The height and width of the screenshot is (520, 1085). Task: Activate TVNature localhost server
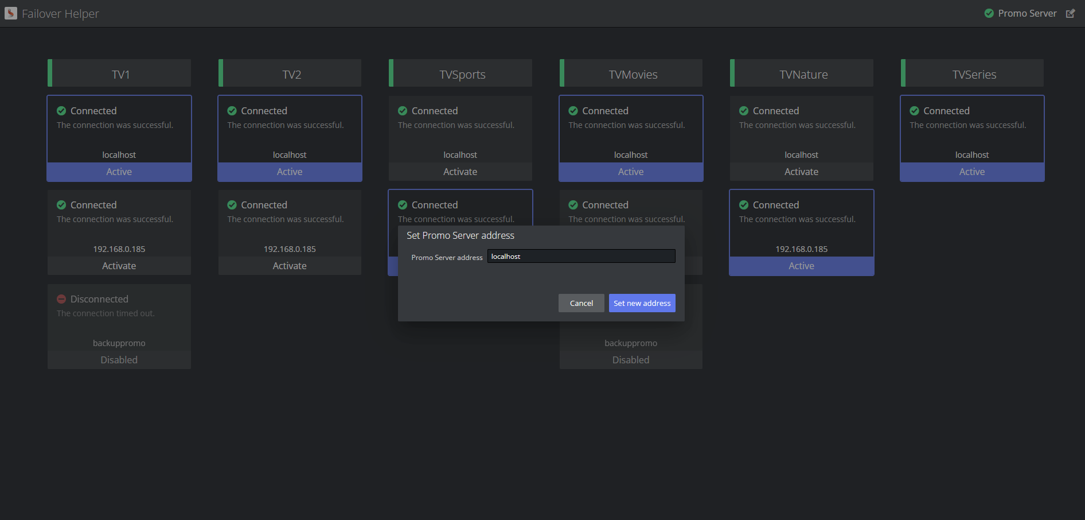(801, 172)
